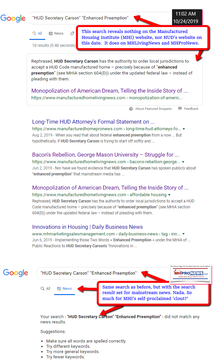The height and width of the screenshot is (361, 214).
Task: Click "Try more general keywords" suggestion
Action: coord(73,352)
